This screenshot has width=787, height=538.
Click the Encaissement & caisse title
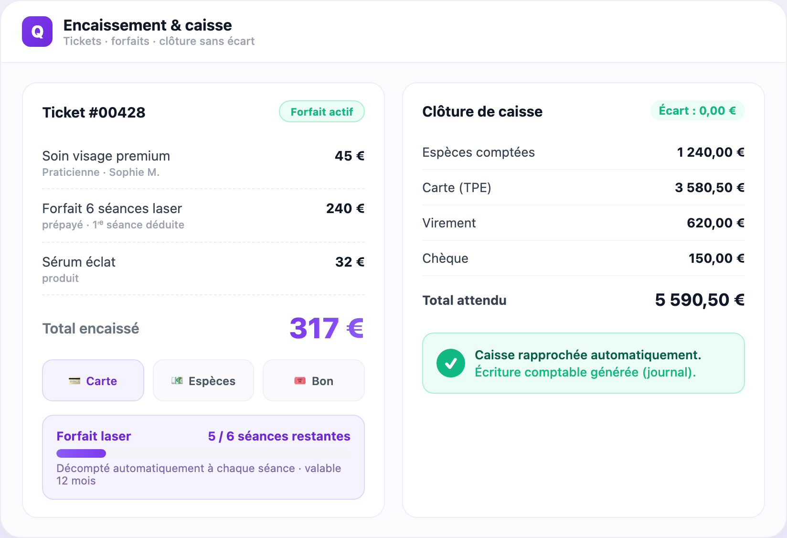point(148,25)
